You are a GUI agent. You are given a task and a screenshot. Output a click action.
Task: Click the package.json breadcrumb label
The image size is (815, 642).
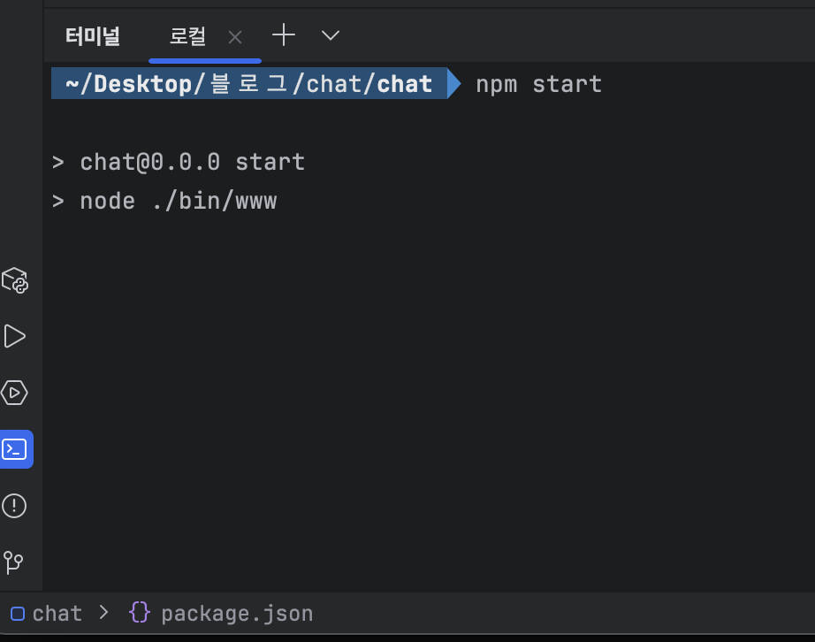point(237,612)
